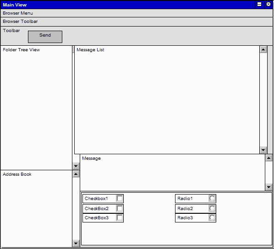
Task: Pick the Radio3 radio button
Action: [x=212, y=218]
